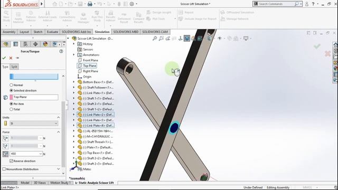The height and width of the screenshot is (190, 338).
Task: Select the first force direction component button
Action: [6, 138]
